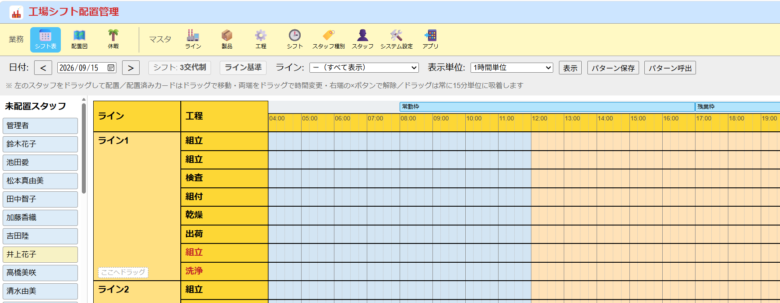The image size is (780, 303).
Task: Click the 工程 column header
Action: coord(225,116)
